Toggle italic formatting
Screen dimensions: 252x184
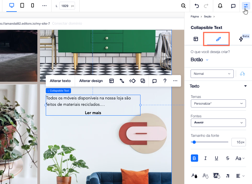point(205,158)
